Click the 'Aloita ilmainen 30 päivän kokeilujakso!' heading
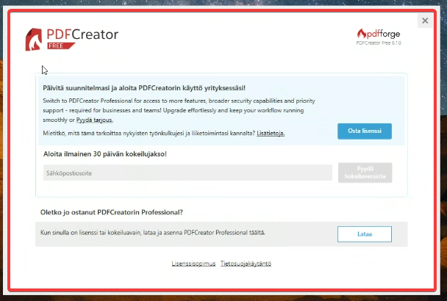 coord(105,153)
